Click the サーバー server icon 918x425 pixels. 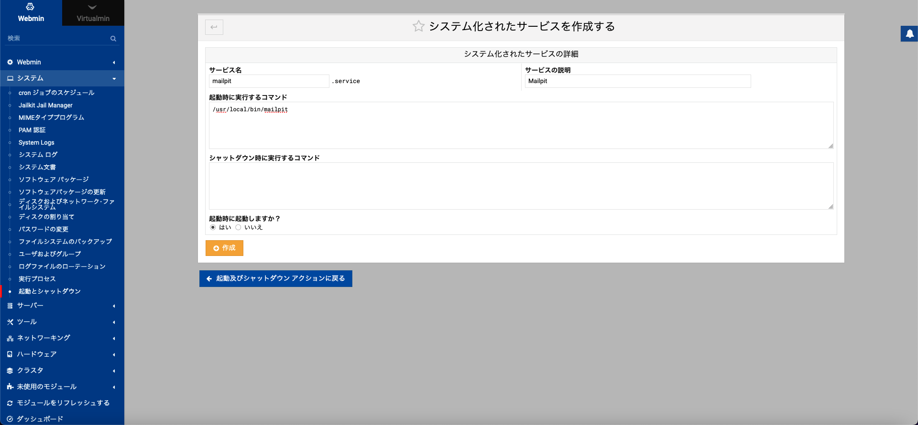[10, 306]
